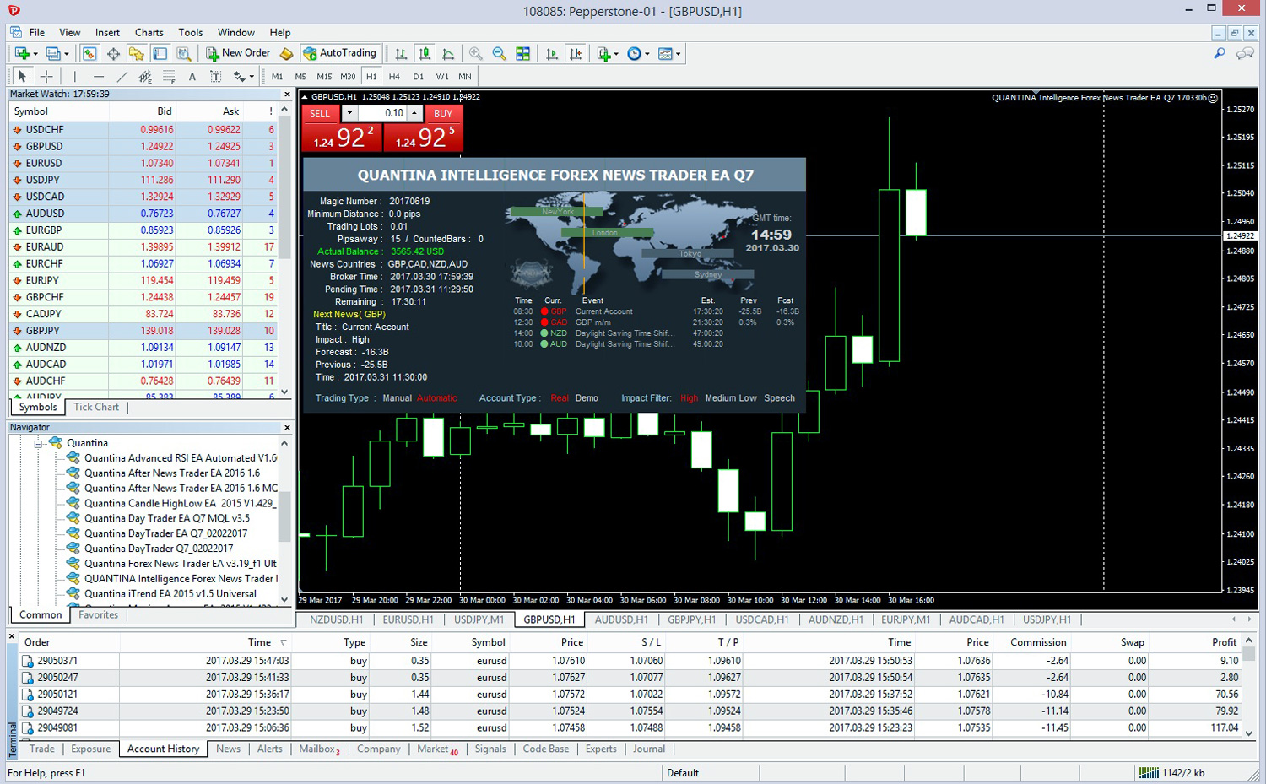Toggle Chart Shift icon
This screenshot has height=784, width=1266.
pos(576,53)
